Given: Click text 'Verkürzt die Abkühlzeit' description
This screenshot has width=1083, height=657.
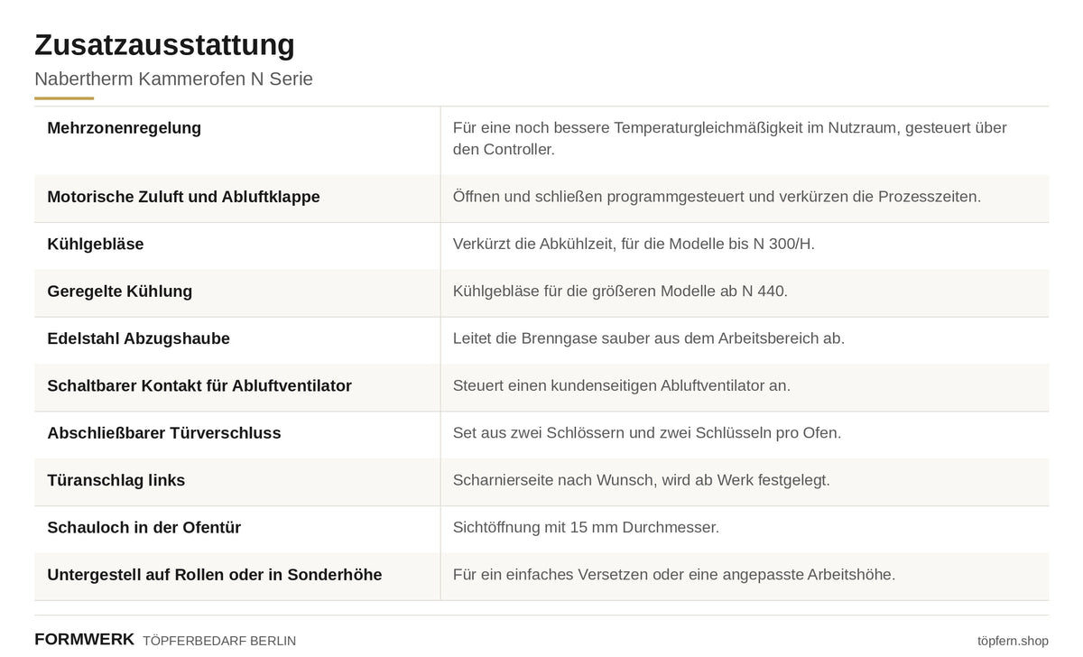Looking at the screenshot, I should (x=634, y=244).
